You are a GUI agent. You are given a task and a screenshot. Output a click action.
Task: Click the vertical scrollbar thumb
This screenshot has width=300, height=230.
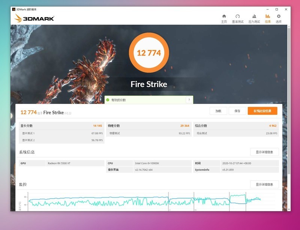pyautogui.click(x=289, y=101)
